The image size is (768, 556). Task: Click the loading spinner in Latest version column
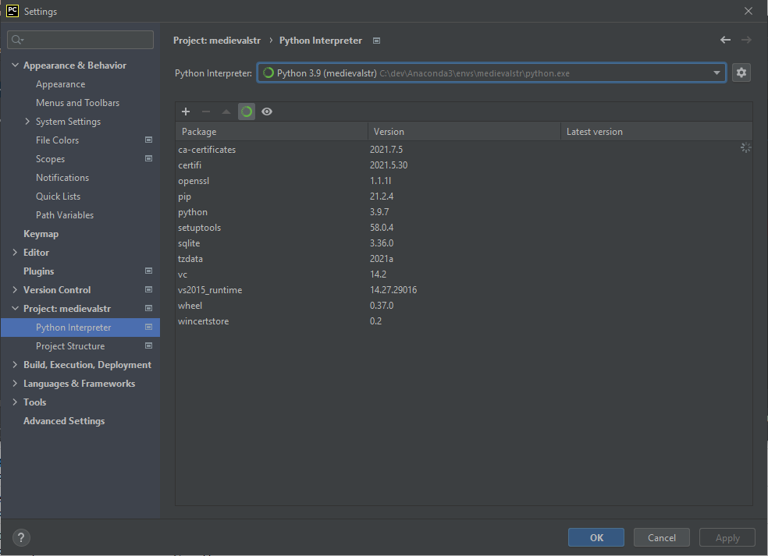[745, 147]
